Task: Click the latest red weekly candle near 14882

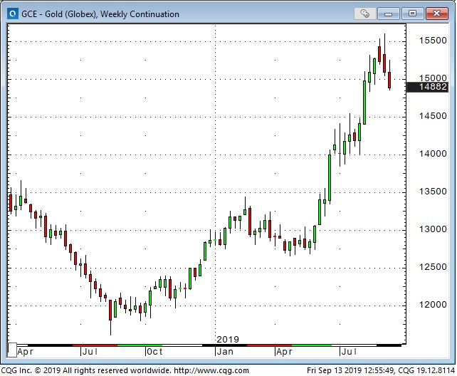Action: click(x=389, y=80)
